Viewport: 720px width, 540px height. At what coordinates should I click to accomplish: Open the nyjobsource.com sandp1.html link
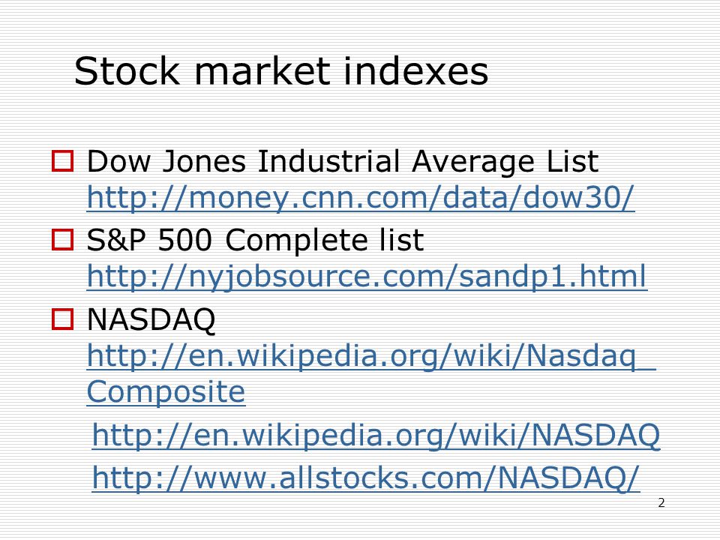(x=367, y=277)
